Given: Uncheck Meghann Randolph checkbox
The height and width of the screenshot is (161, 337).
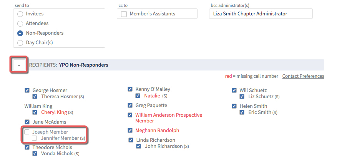Looking at the screenshot, I should pyautogui.click(x=130, y=130).
